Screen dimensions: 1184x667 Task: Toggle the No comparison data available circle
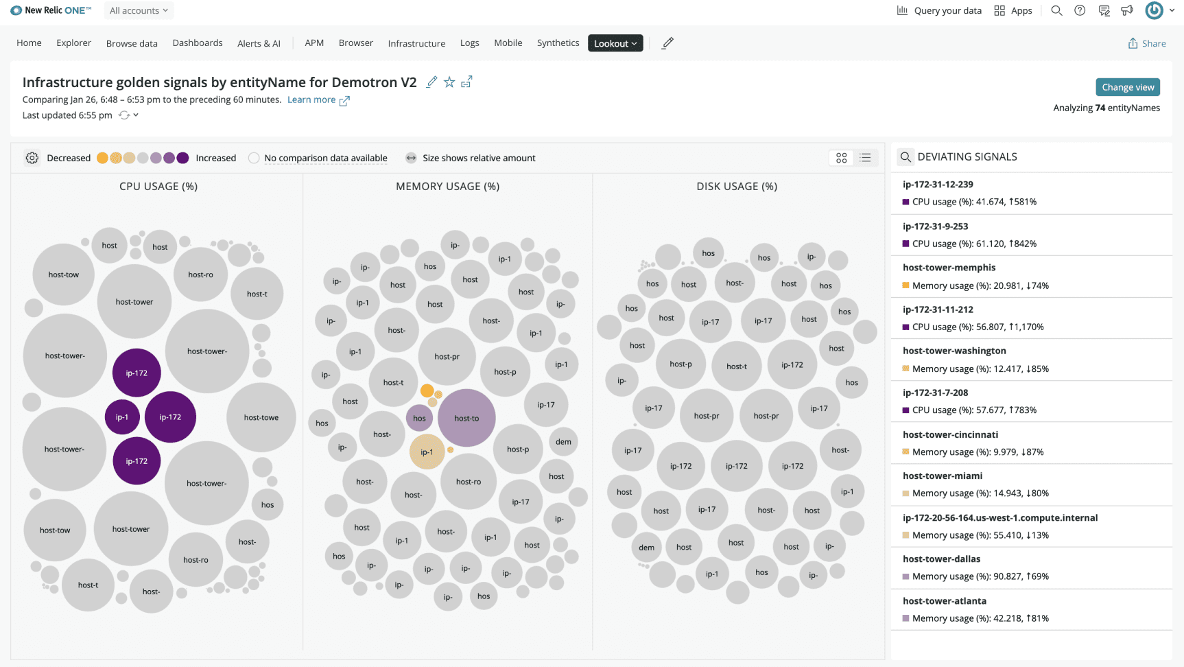coord(253,158)
